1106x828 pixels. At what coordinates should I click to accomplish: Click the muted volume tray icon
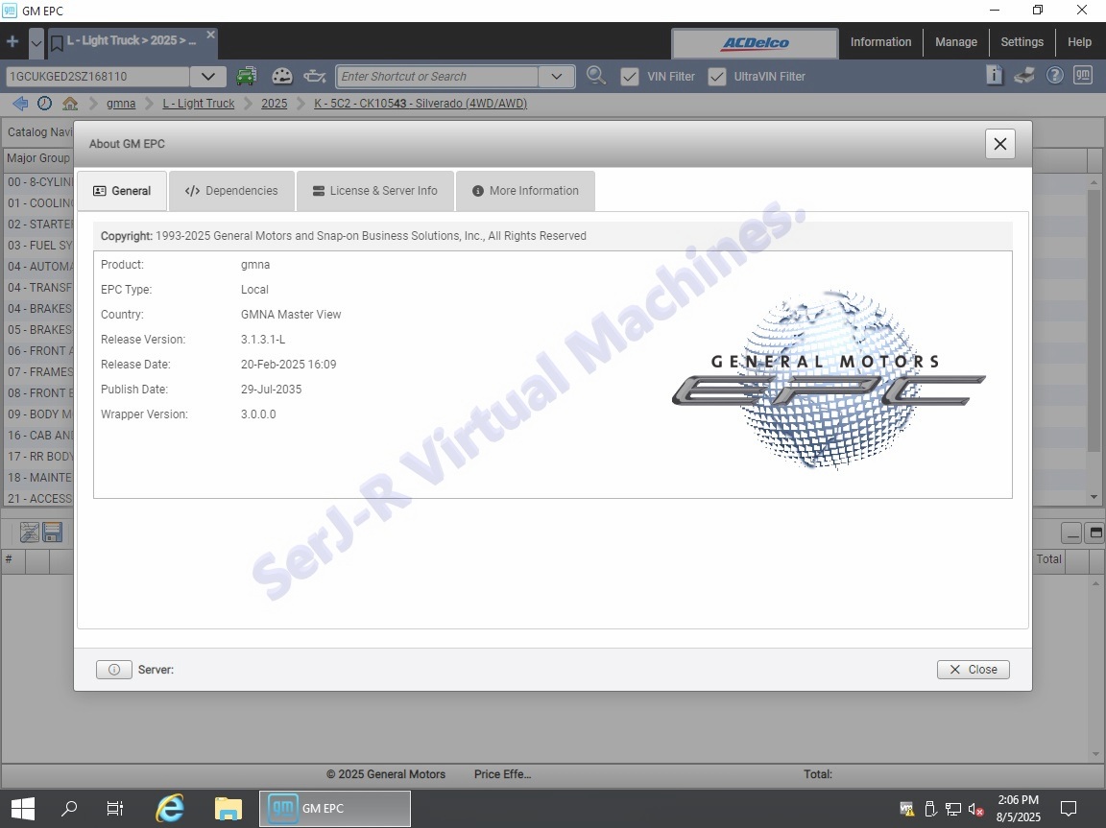click(x=975, y=809)
